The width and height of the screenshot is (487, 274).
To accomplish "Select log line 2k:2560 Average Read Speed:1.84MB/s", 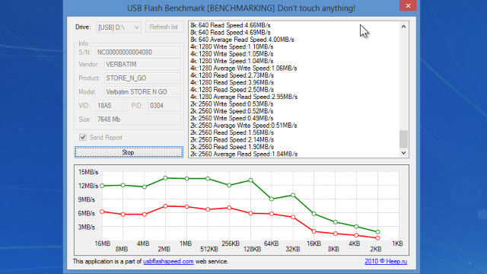I will click(x=243, y=154).
